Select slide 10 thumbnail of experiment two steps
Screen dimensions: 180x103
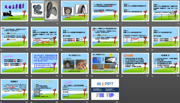point(105,37)
